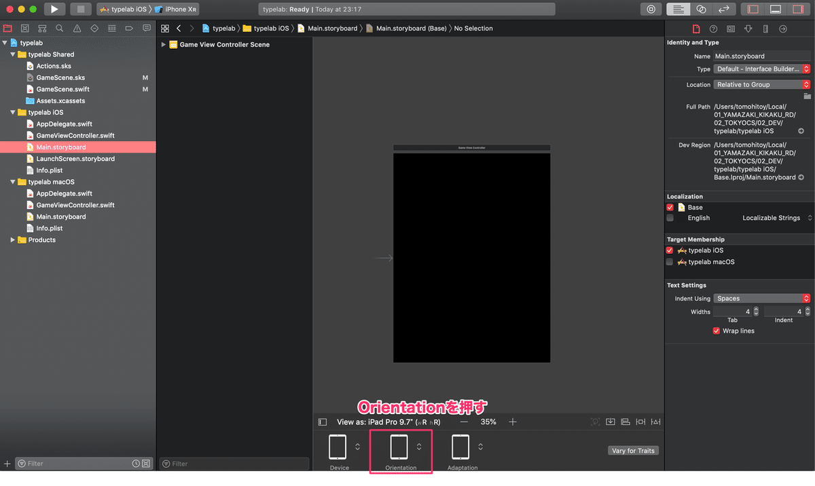
Task: Zoom in the storyboard canvas
Action: (513, 422)
